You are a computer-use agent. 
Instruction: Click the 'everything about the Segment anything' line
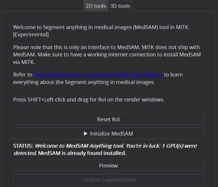pyautogui.click(x=84, y=82)
